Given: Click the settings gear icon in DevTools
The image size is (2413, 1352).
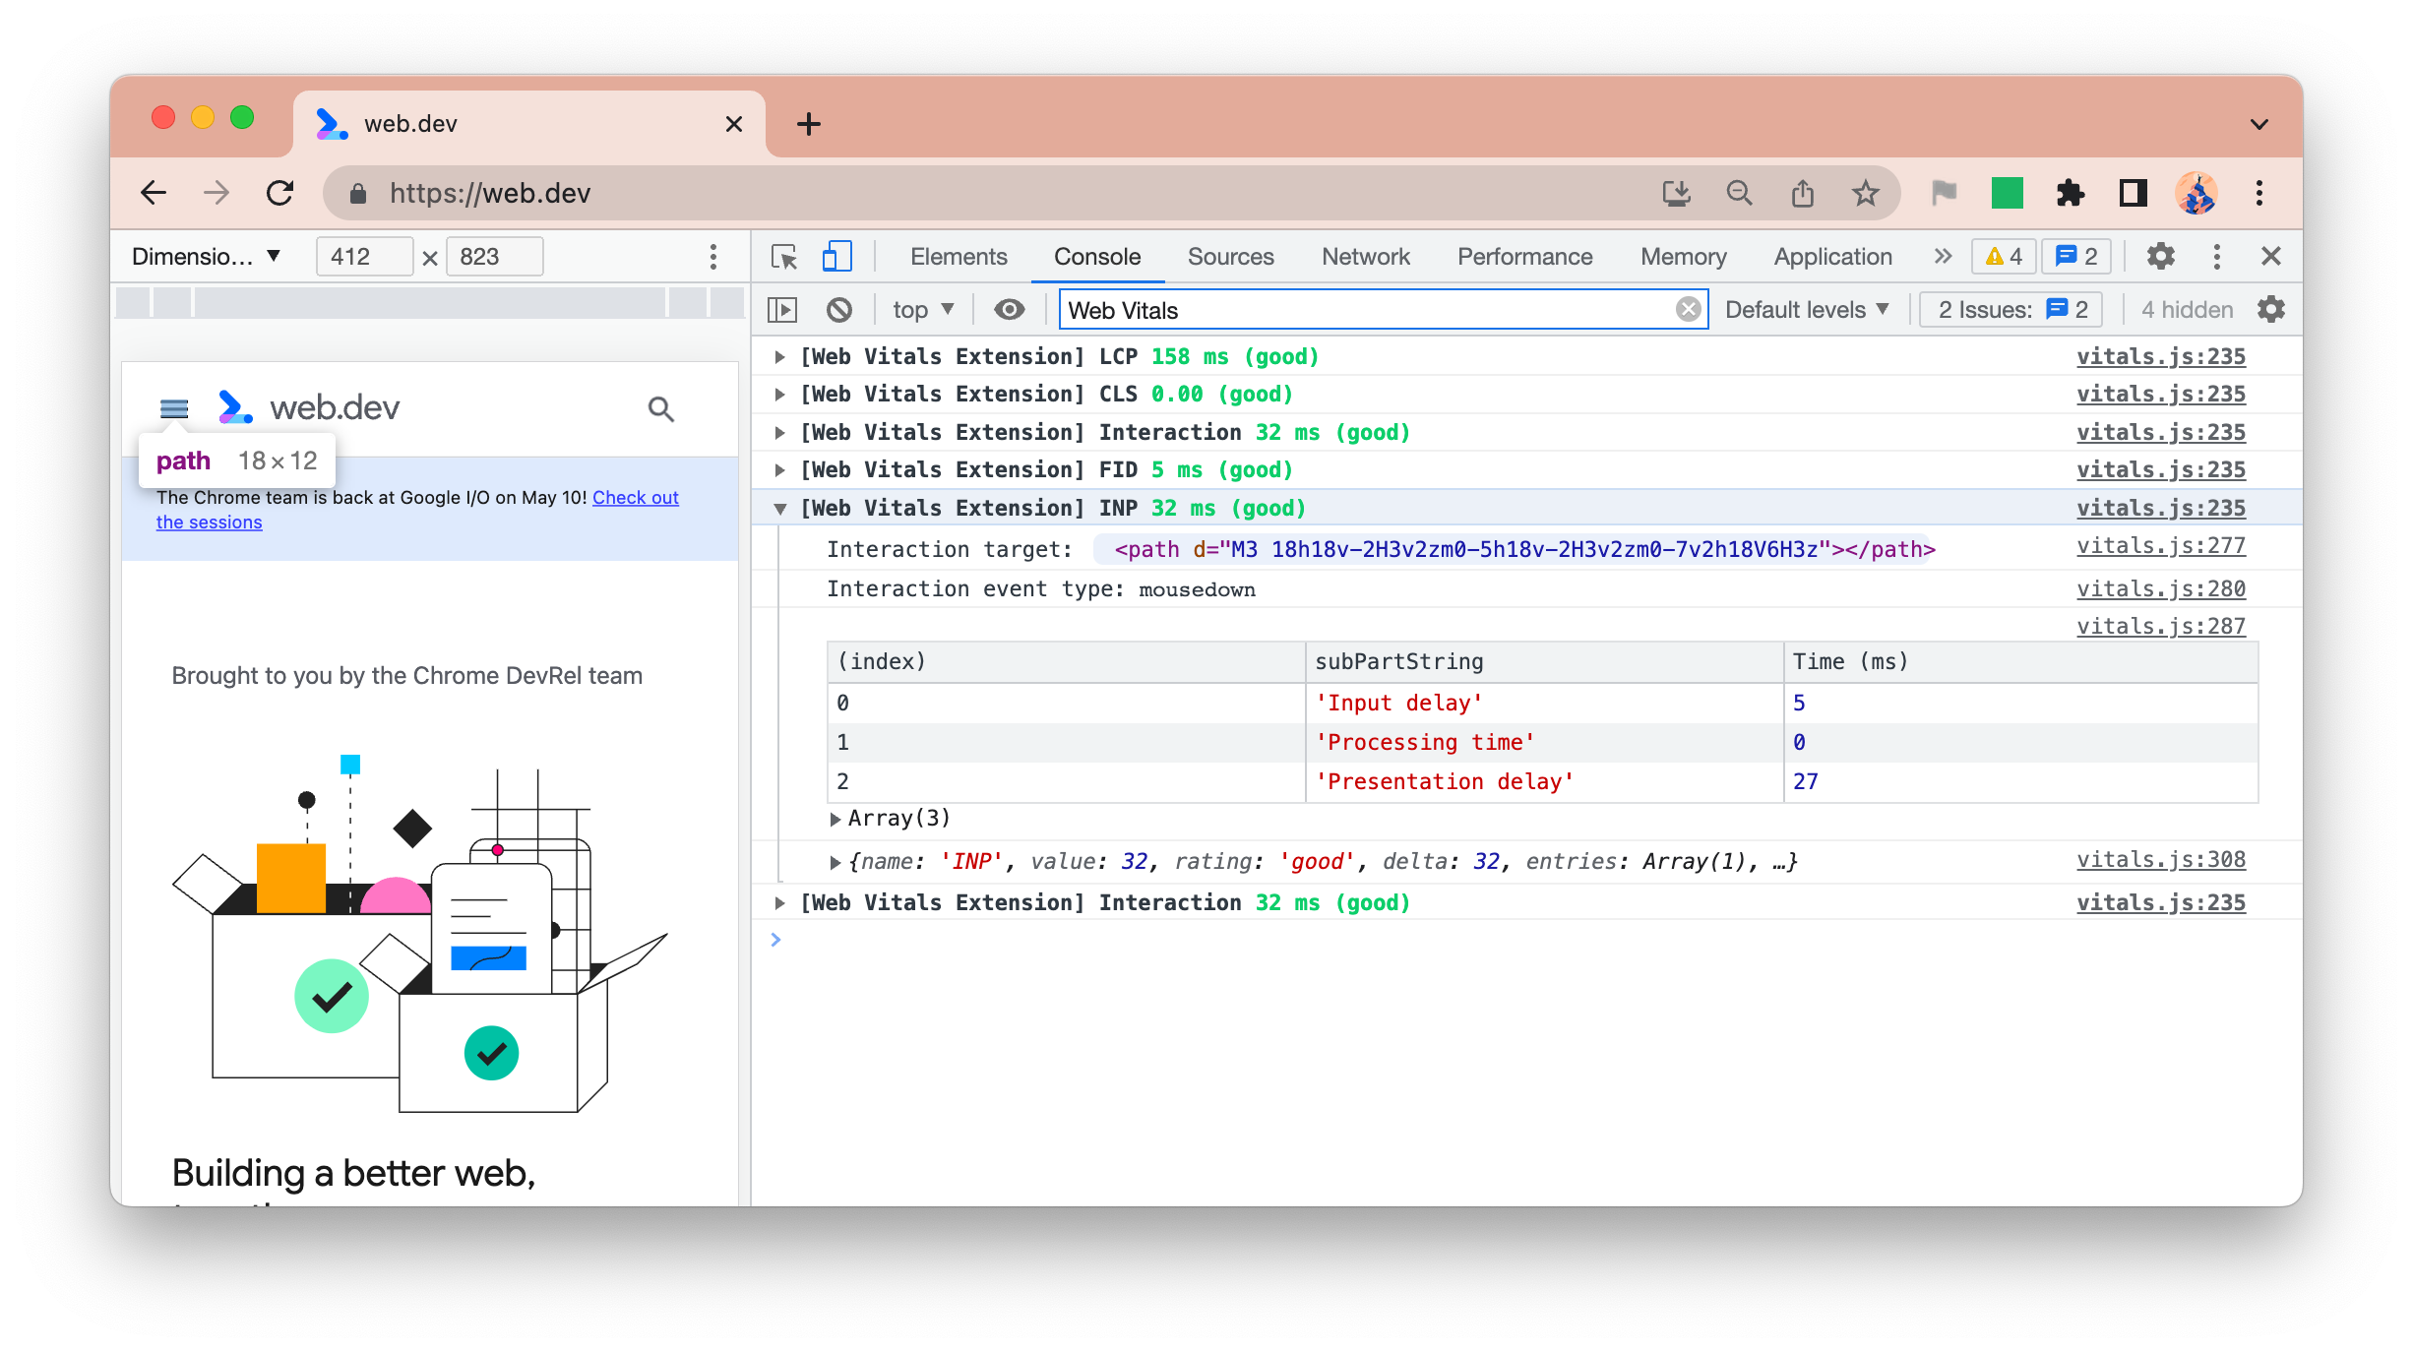Looking at the screenshot, I should click(x=2159, y=255).
